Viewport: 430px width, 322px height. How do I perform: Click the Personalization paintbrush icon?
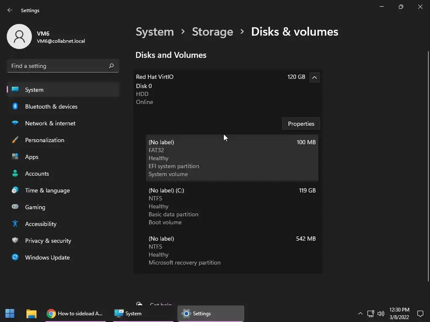point(15,140)
